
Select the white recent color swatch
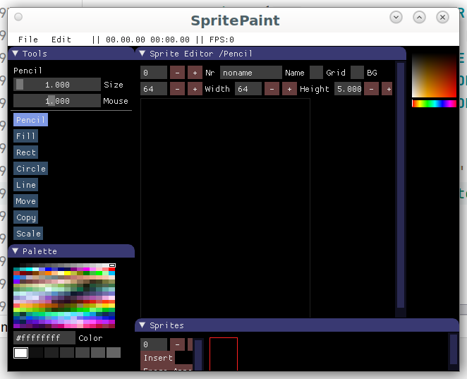(x=21, y=352)
